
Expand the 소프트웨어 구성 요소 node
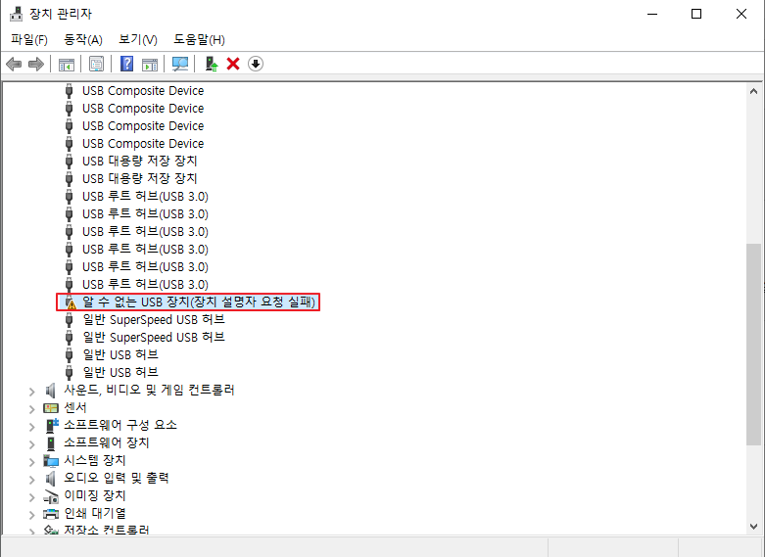[x=32, y=426]
